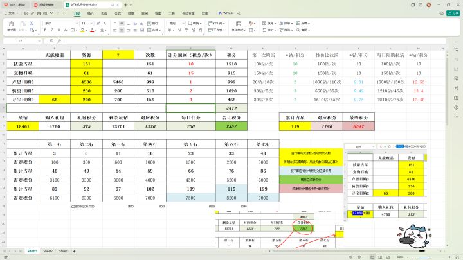Screen dimensions: 463x260
Task: Toggle underline formatting
Action: pos(59,30)
